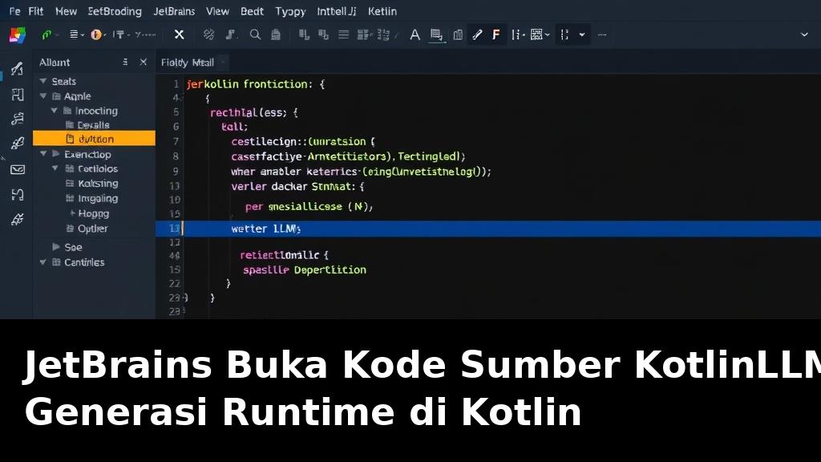Viewport: 821px width, 462px height.
Task: Click the magnifier search icon in toolbar
Action: pos(255,34)
